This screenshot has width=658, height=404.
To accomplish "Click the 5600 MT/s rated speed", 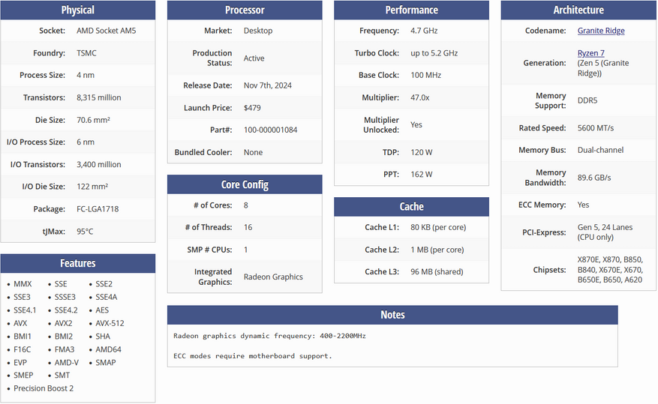I will (596, 128).
